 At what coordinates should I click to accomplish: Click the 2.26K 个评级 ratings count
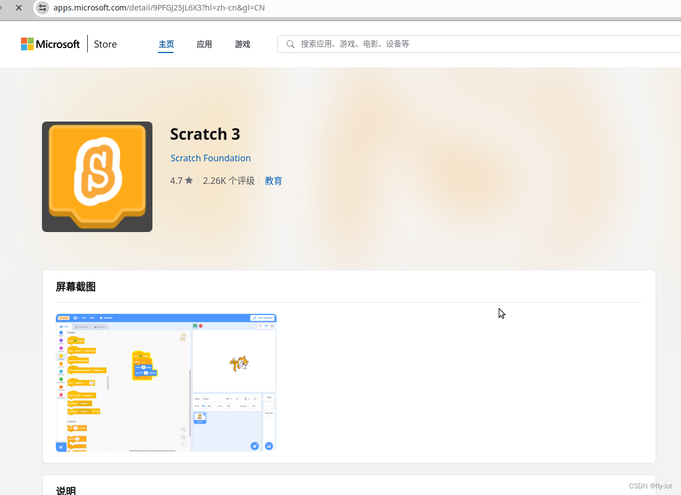[x=229, y=181]
